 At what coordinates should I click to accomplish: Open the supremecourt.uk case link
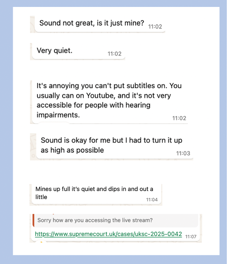click(108, 234)
